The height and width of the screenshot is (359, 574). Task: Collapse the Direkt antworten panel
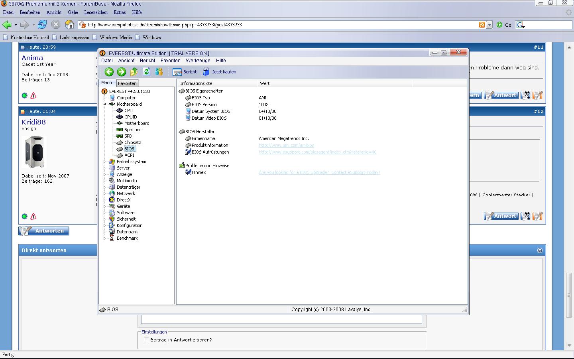click(540, 251)
